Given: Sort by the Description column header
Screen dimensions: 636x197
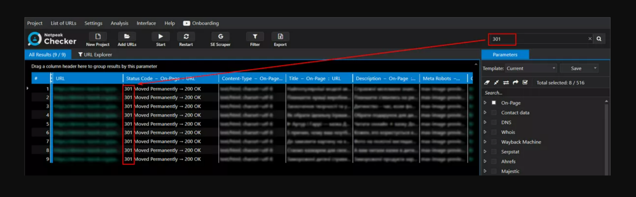Looking at the screenshot, I should click(386, 78).
